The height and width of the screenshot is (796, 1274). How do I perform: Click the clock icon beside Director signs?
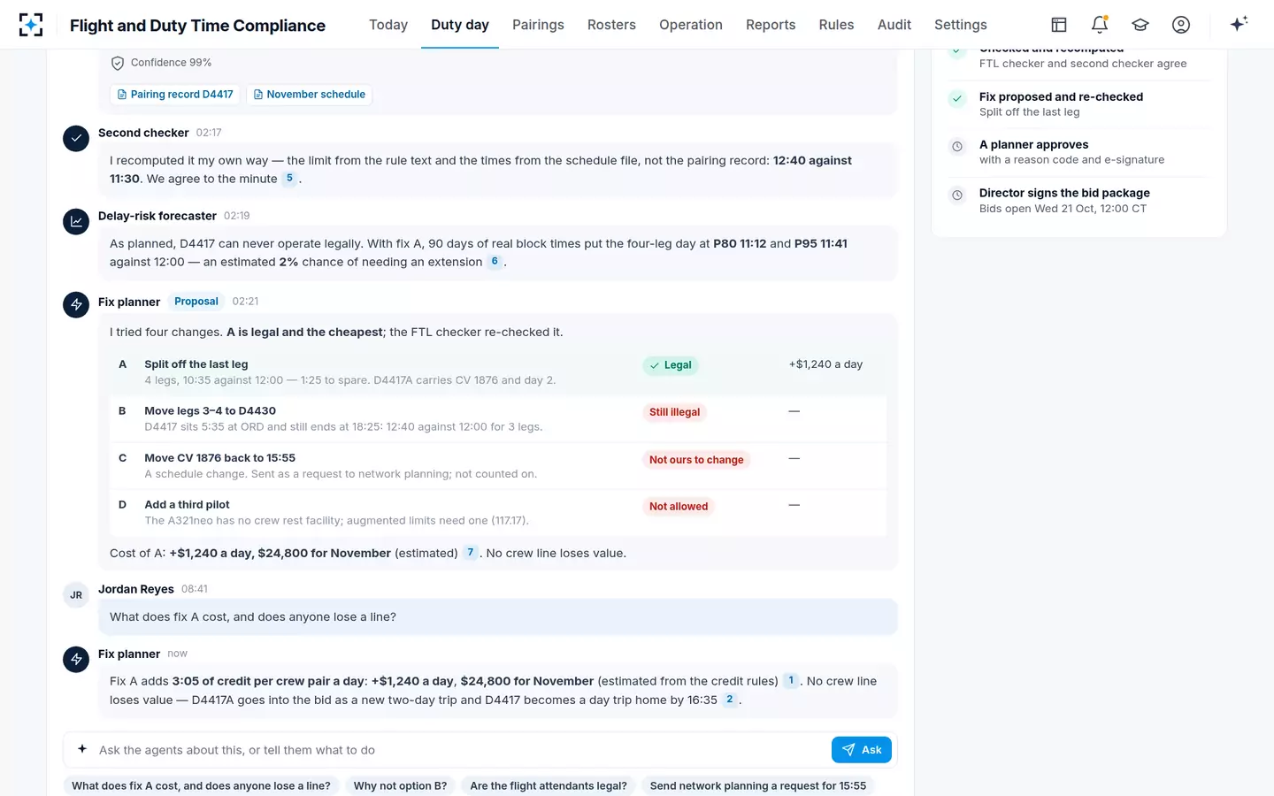tap(957, 195)
